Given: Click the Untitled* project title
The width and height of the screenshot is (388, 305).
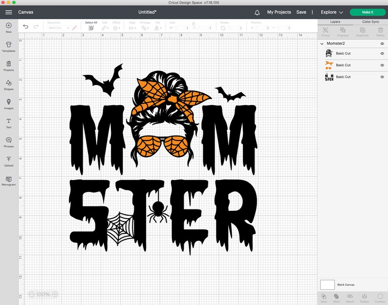Looking at the screenshot, I should [x=148, y=12].
